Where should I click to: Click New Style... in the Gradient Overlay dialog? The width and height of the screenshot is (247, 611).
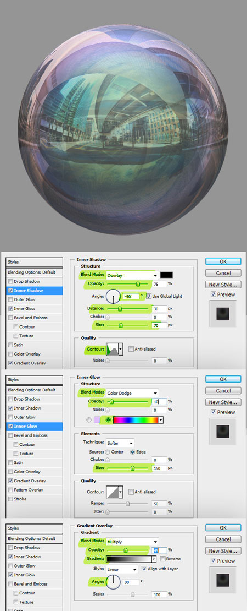coord(223,551)
